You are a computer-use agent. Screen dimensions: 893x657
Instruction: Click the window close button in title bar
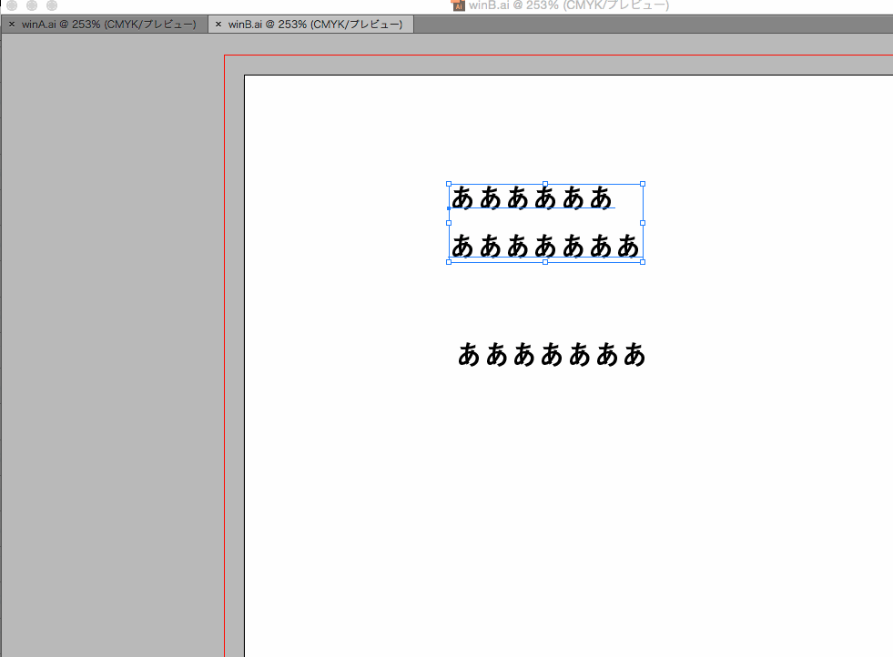coord(12,5)
